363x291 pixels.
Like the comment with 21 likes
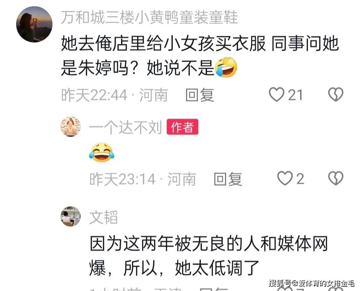(276, 94)
